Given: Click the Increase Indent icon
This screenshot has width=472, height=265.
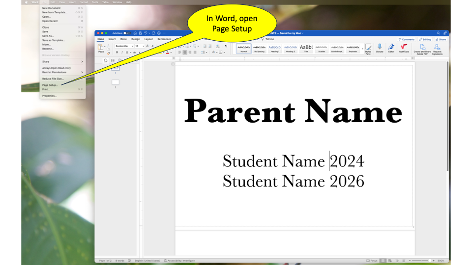Looking at the screenshot, I should pyautogui.click(x=210, y=46).
